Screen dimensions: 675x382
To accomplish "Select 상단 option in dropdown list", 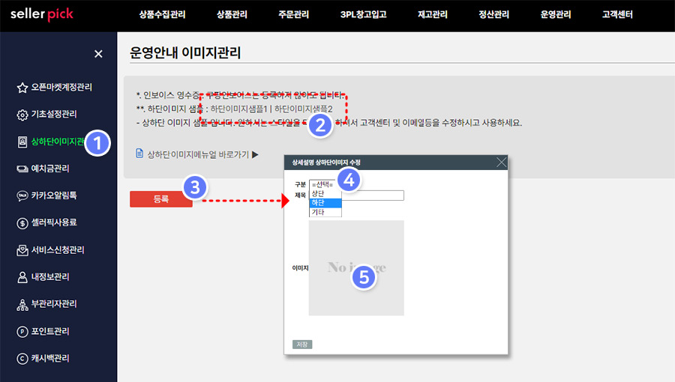I will (325, 194).
